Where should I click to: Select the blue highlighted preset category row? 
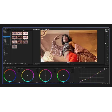click(x=7, y=37)
